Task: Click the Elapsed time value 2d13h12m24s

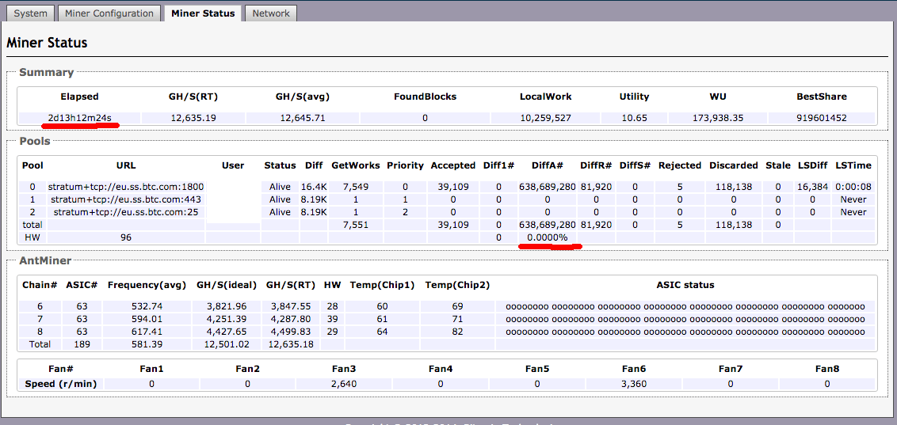Action: (x=80, y=118)
